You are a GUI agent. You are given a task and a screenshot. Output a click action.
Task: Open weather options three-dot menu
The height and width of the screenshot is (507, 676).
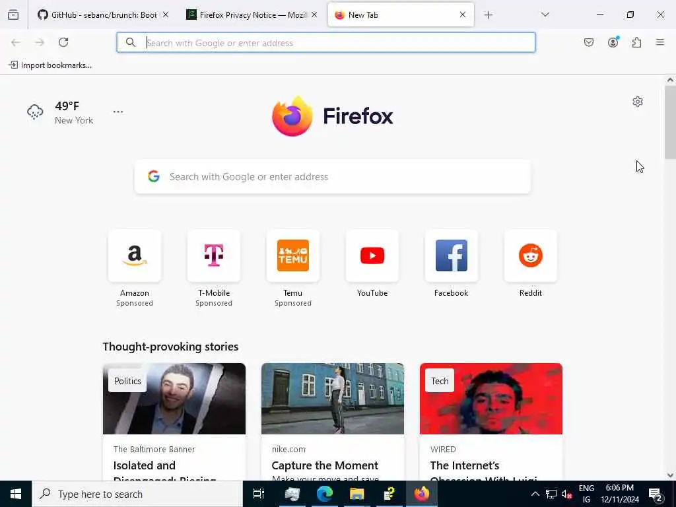coord(118,112)
